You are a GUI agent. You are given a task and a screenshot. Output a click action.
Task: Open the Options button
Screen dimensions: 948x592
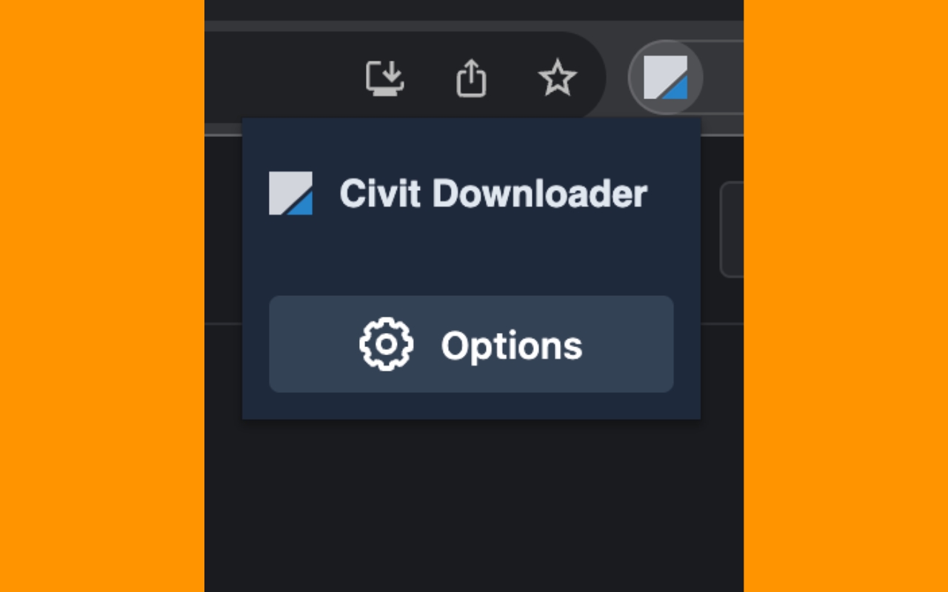click(471, 344)
